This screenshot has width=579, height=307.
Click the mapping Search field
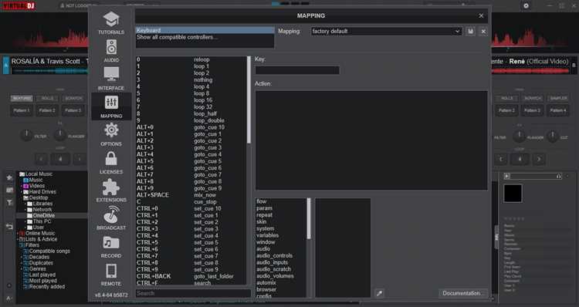click(x=194, y=293)
